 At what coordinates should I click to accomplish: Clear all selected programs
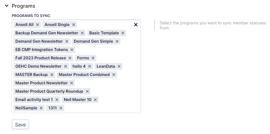[136, 25]
